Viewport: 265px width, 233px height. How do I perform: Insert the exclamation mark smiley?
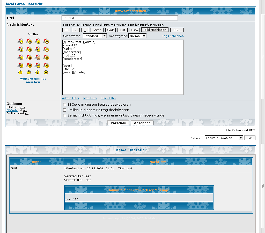tap(20, 72)
